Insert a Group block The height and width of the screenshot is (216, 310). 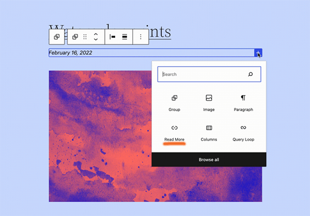coord(175,103)
